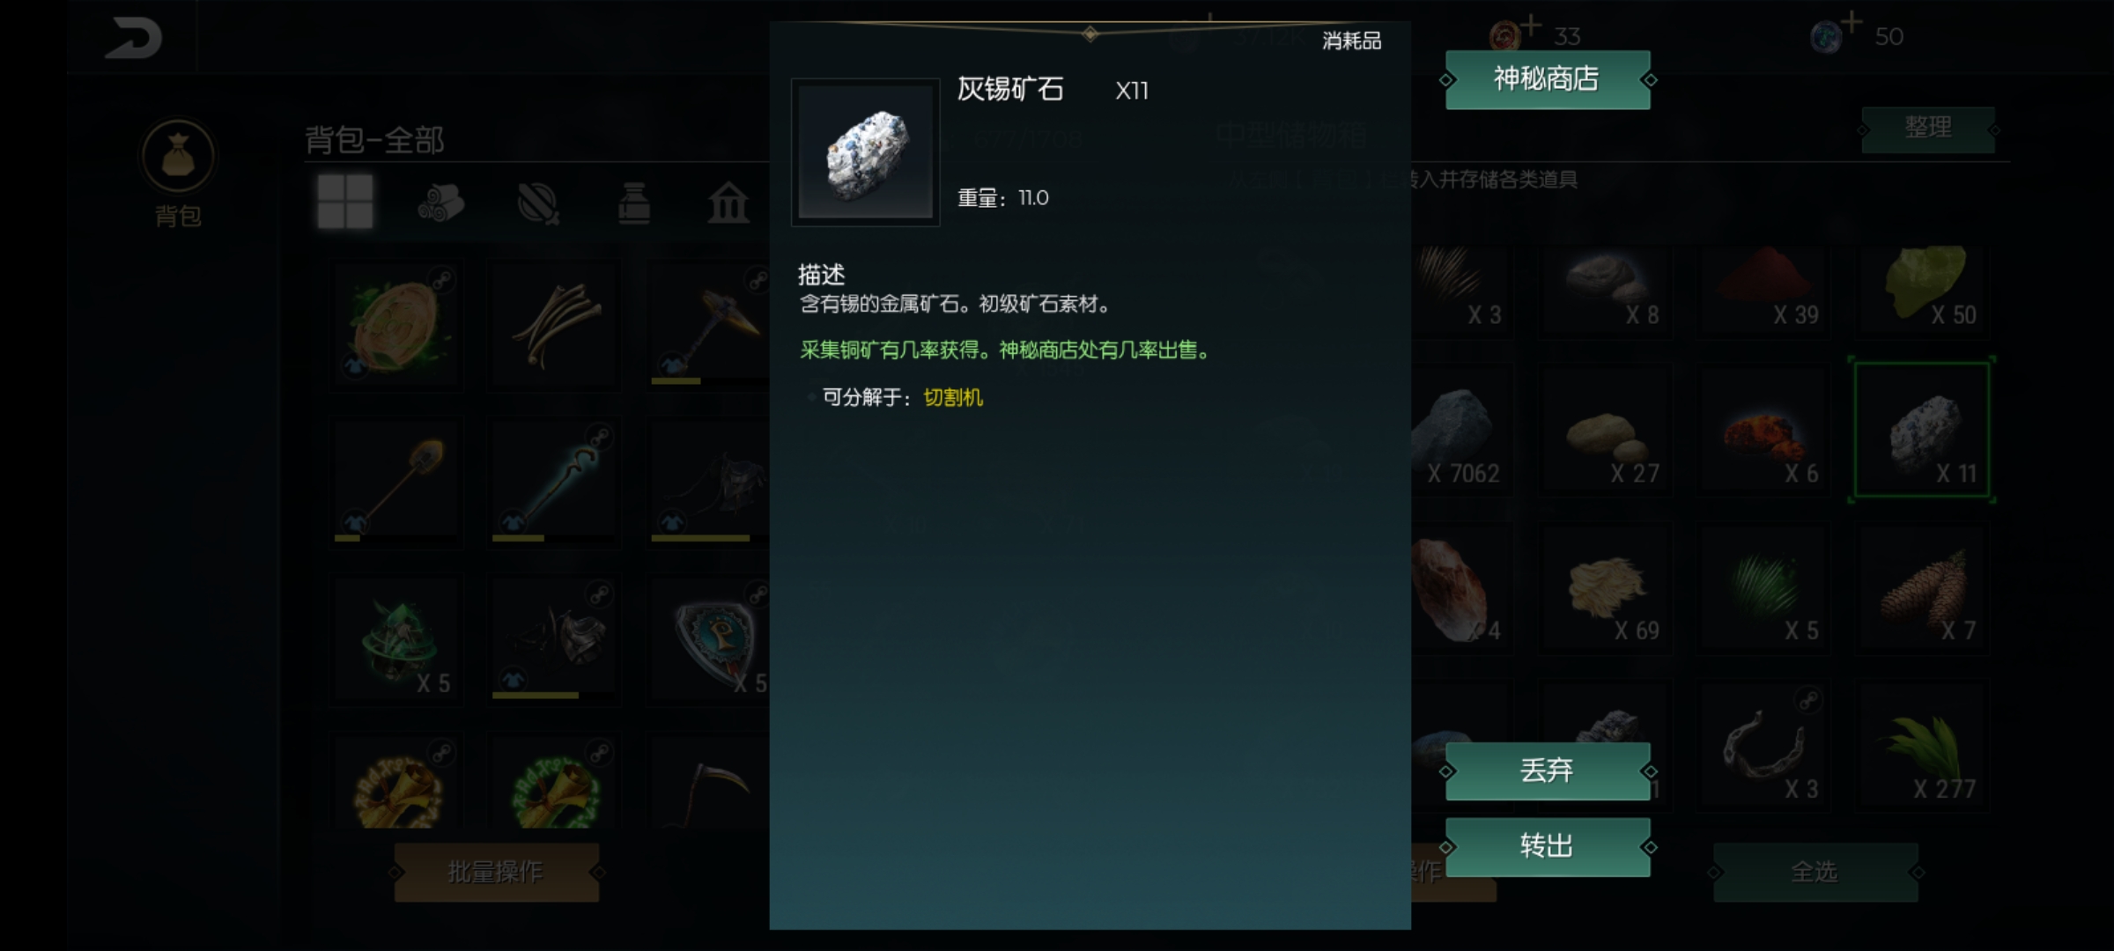This screenshot has height=951, width=2114.
Task: Open the 神秘商店 mystery shop
Action: pyautogui.click(x=1548, y=79)
